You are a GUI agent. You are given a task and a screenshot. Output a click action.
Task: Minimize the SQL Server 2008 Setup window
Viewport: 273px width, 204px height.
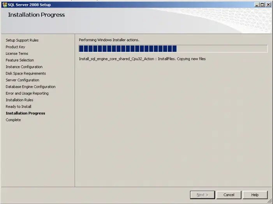[257, 5]
